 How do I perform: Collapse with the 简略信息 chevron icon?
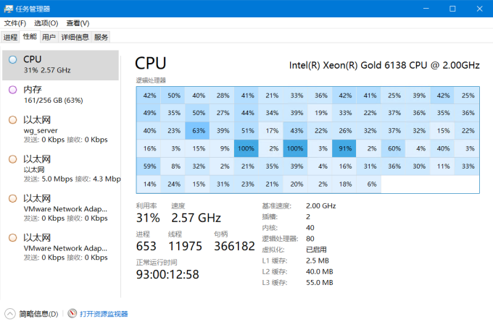(10, 313)
